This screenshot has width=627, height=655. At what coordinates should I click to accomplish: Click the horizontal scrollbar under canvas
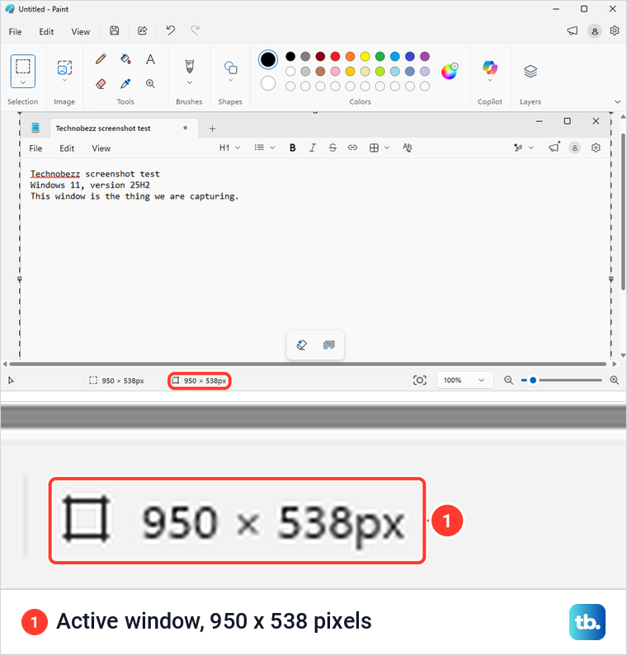click(x=308, y=364)
